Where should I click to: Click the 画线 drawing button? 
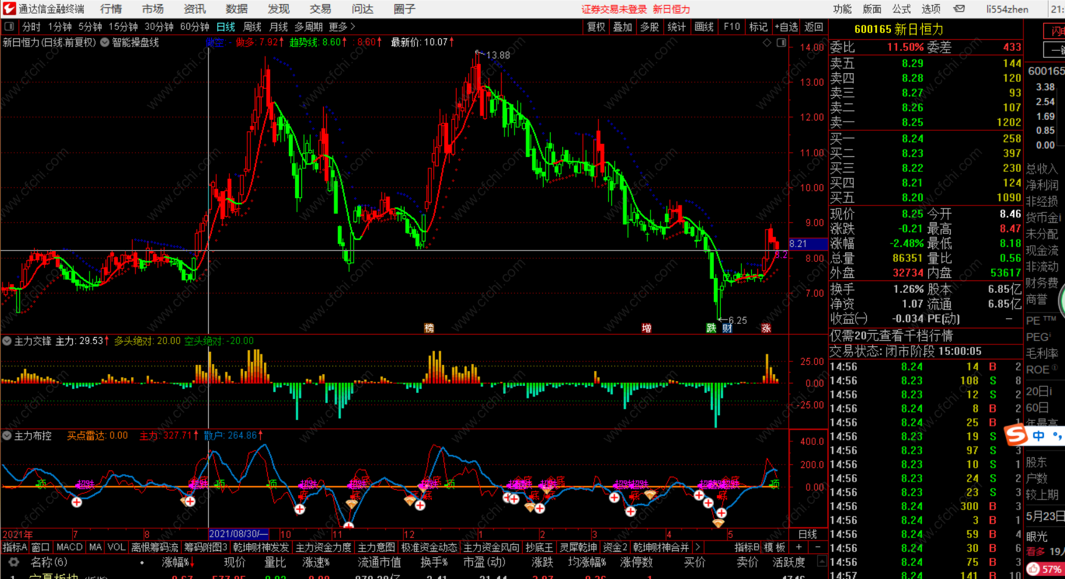[x=704, y=27]
